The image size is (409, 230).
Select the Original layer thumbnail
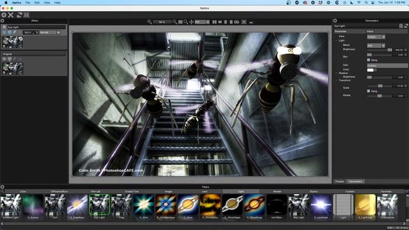[x=13, y=68]
